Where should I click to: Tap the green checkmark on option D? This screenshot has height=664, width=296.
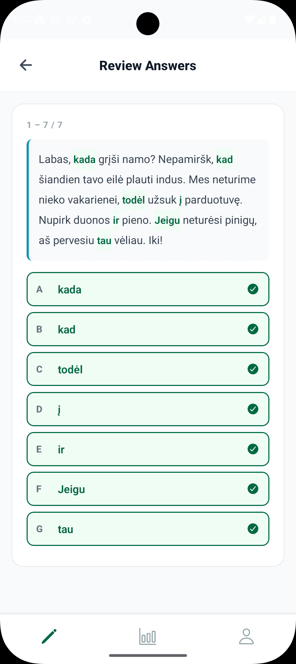click(x=253, y=409)
